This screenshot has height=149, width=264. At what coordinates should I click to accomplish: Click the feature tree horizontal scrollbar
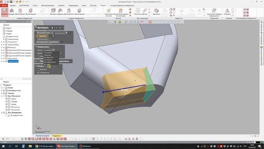(16, 79)
